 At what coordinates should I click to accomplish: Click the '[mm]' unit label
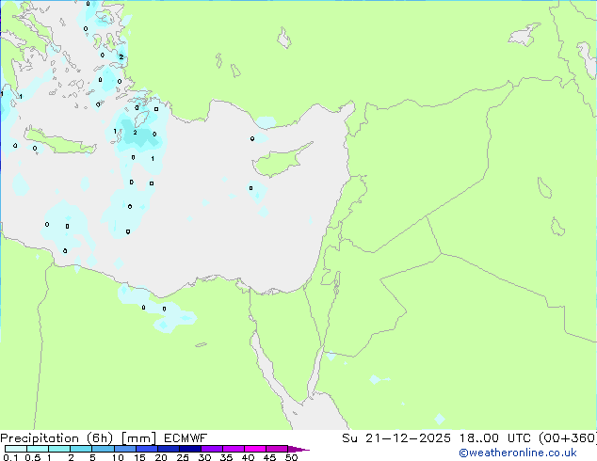pos(139,438)
